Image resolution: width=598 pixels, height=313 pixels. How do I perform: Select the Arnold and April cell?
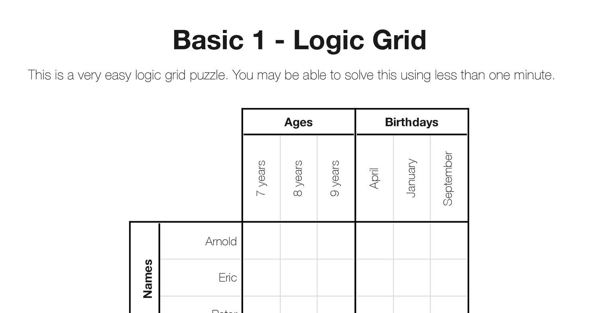pos(374,241)
